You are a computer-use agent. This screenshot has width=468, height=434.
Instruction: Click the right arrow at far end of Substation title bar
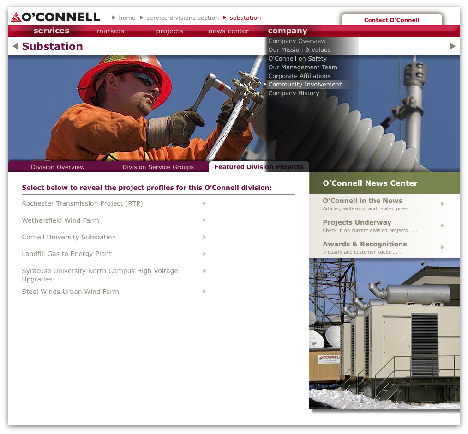[x=452, y=46]
